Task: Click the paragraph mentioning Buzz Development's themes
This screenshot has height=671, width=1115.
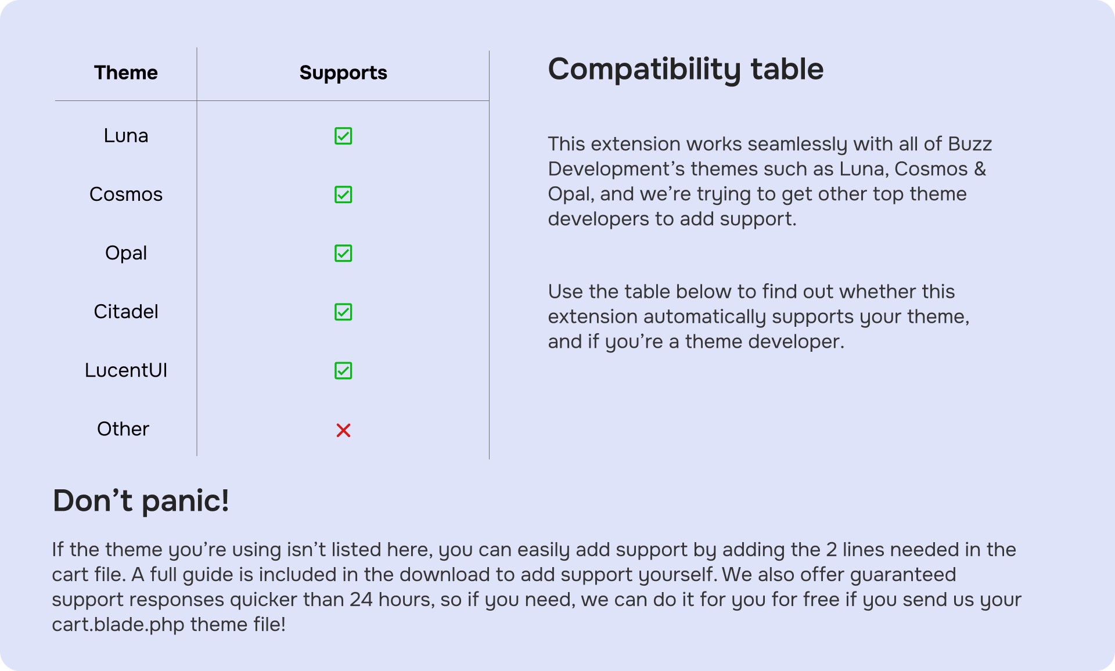Action: coord(769,181)
